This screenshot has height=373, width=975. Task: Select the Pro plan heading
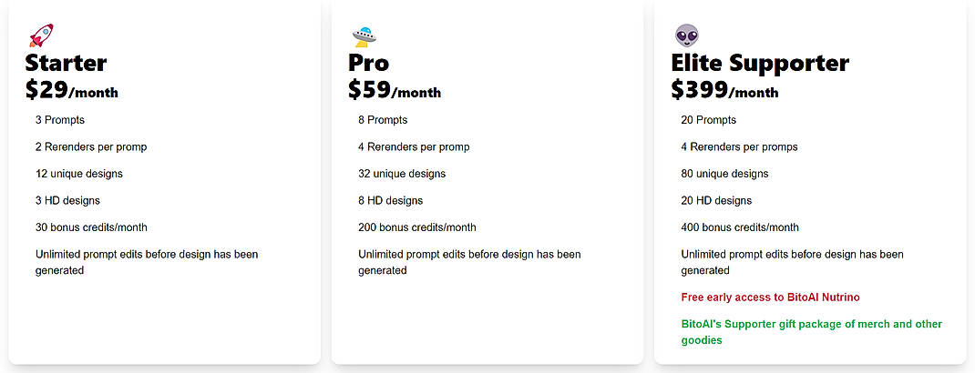368,63
